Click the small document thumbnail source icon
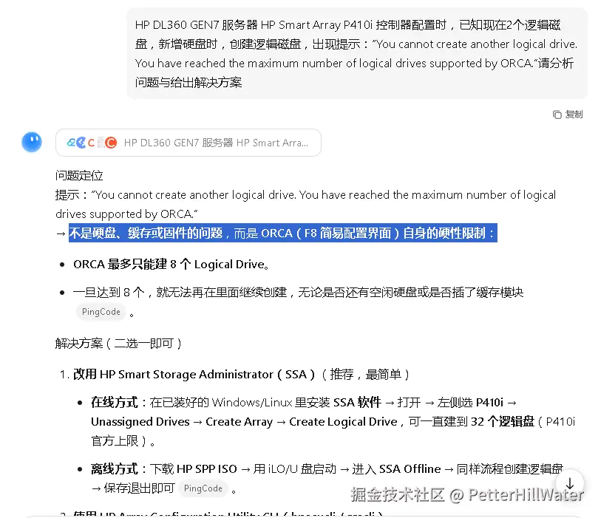Screen dimensions: 598x518 pyautogui.click(x=101, y=143)
